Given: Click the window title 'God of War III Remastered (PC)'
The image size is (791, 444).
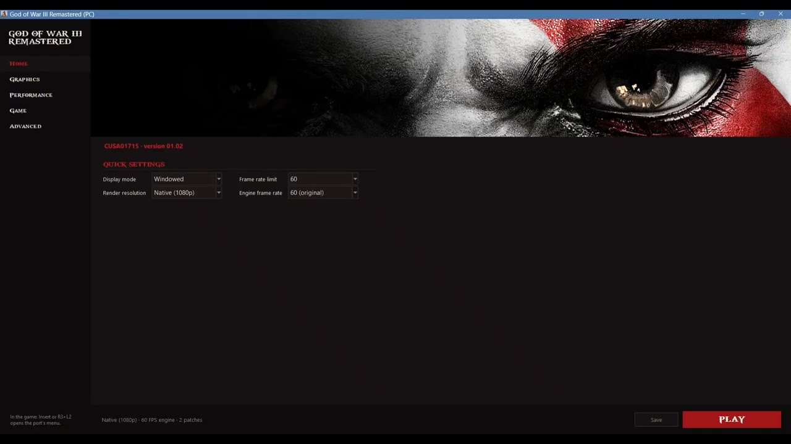Looking at the screenshot, I should click(52, 14).
